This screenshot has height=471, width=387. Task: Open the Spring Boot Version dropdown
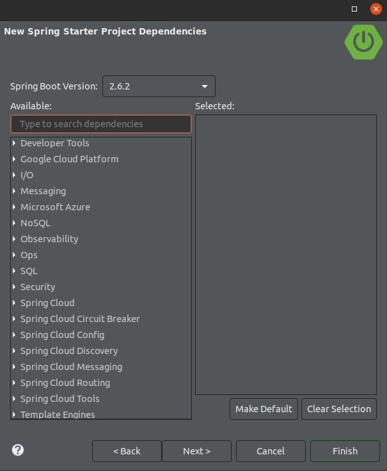pos(159,86)
